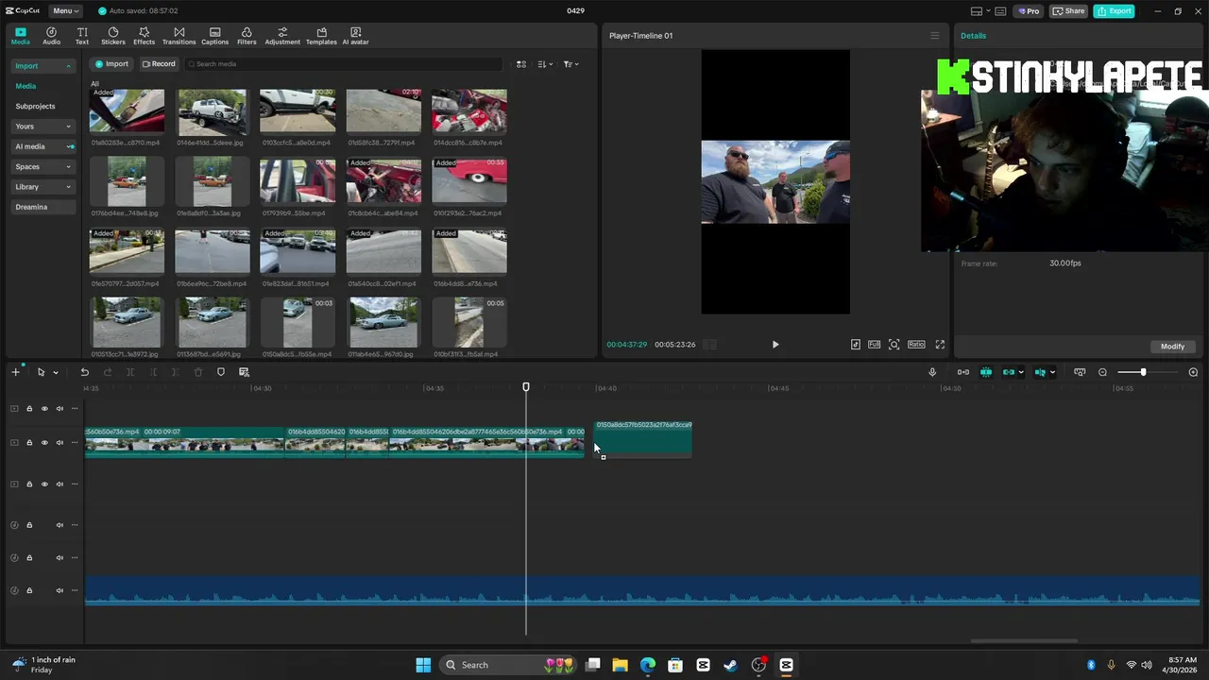Screen dimensions: 1209x680
Task: Click the Modify button in Details
Action: click(1172, 347)
